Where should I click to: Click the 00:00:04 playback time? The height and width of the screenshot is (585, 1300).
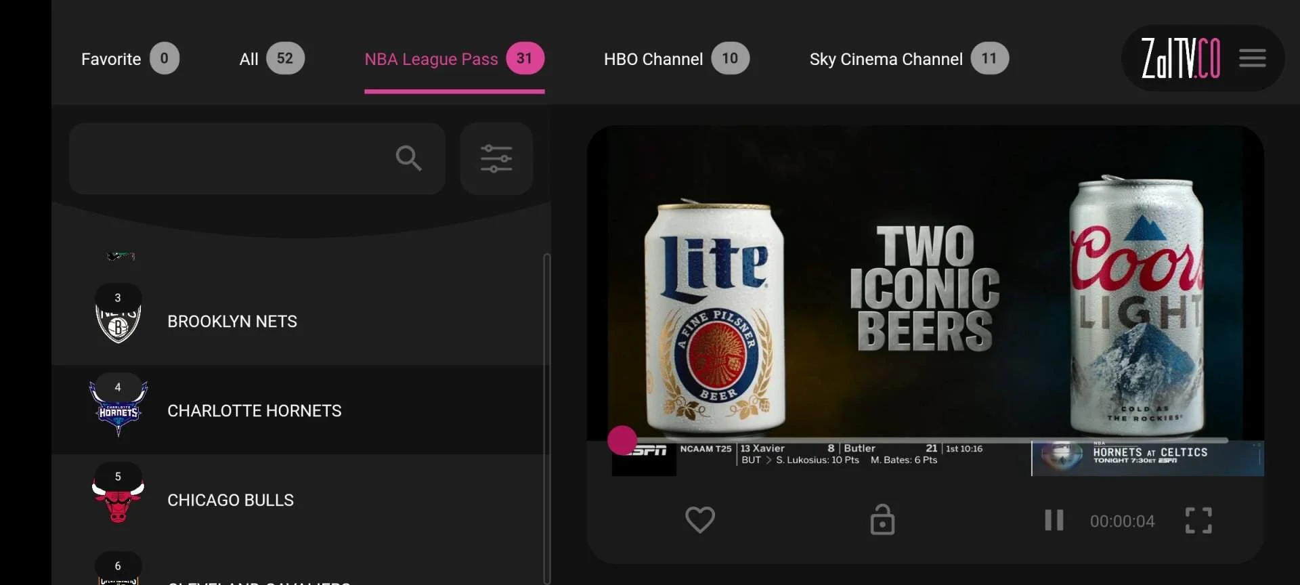[1123, 521]
